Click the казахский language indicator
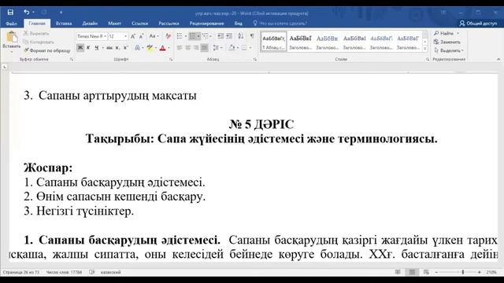 pos(110,272)
